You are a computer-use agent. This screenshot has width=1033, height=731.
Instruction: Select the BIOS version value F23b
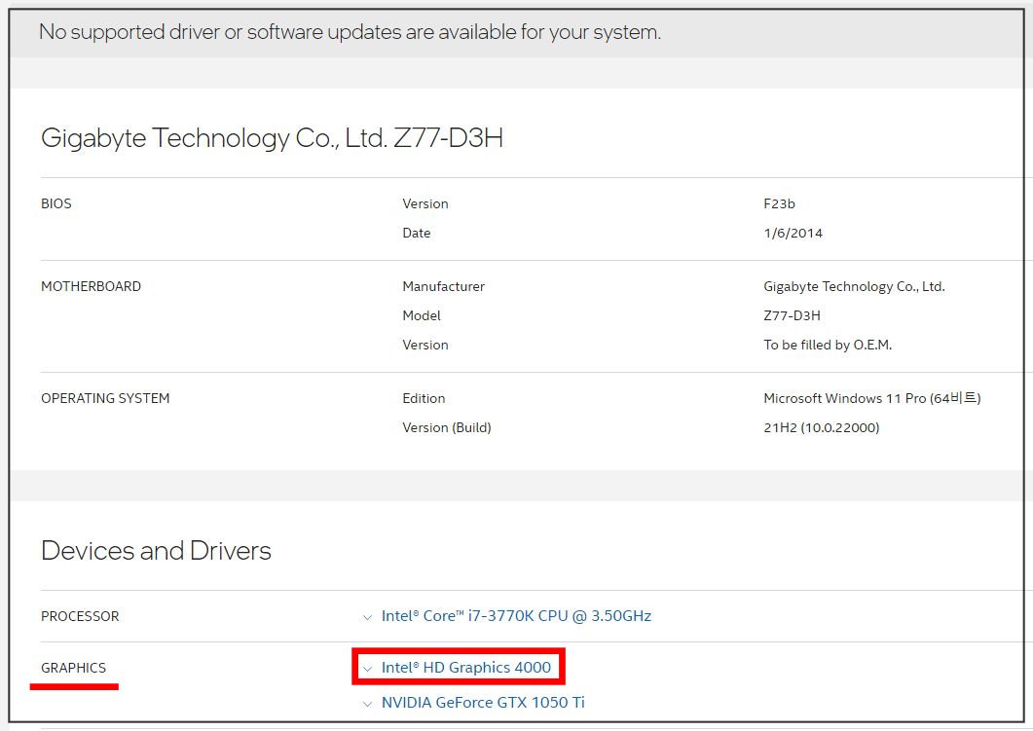click(x=779, y=203)
